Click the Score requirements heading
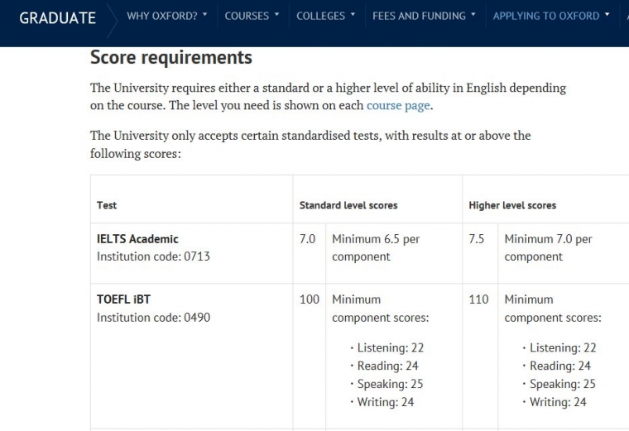This screenshot has height=431, width=629. pyautogui.click(x=170, y=58)
